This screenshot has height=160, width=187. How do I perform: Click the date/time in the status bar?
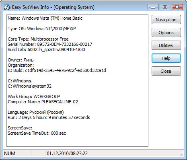click(67, 154)
